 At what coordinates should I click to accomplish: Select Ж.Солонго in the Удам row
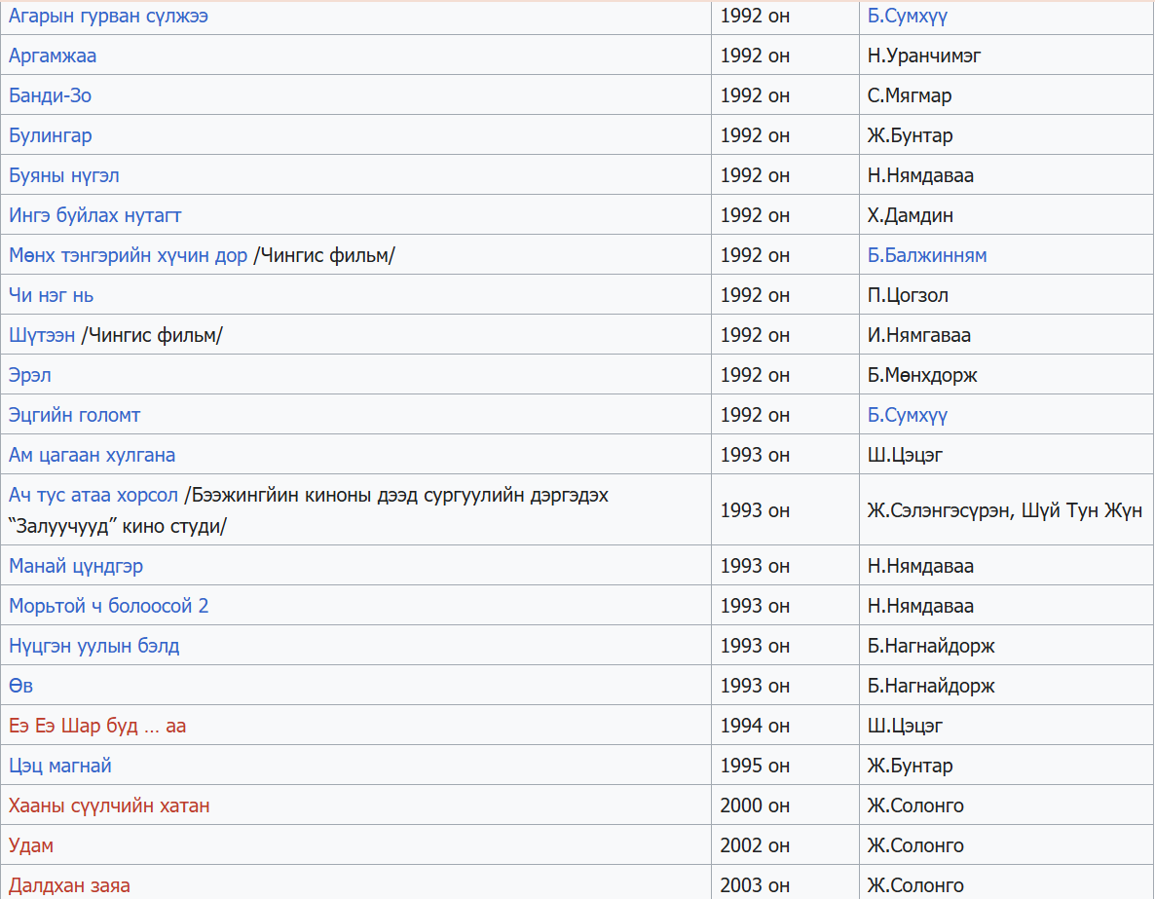[x=915, y=845]
